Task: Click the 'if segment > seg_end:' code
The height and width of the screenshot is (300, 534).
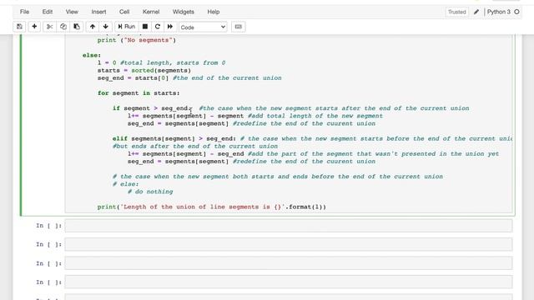Action: [x=152, y=108]
